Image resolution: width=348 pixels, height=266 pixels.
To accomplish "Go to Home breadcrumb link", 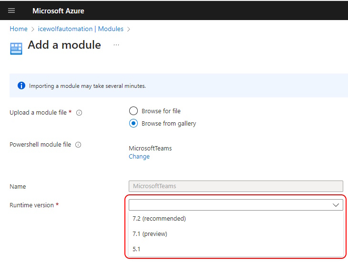I will 19,29.
